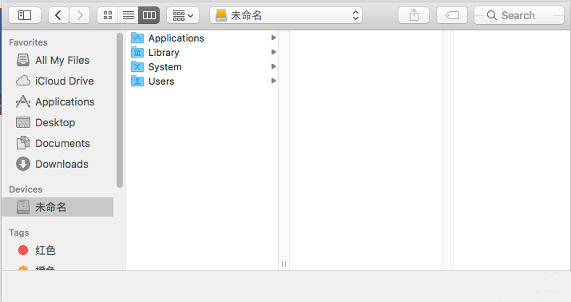
Task: Click the Search field
Action: point(519,15)
